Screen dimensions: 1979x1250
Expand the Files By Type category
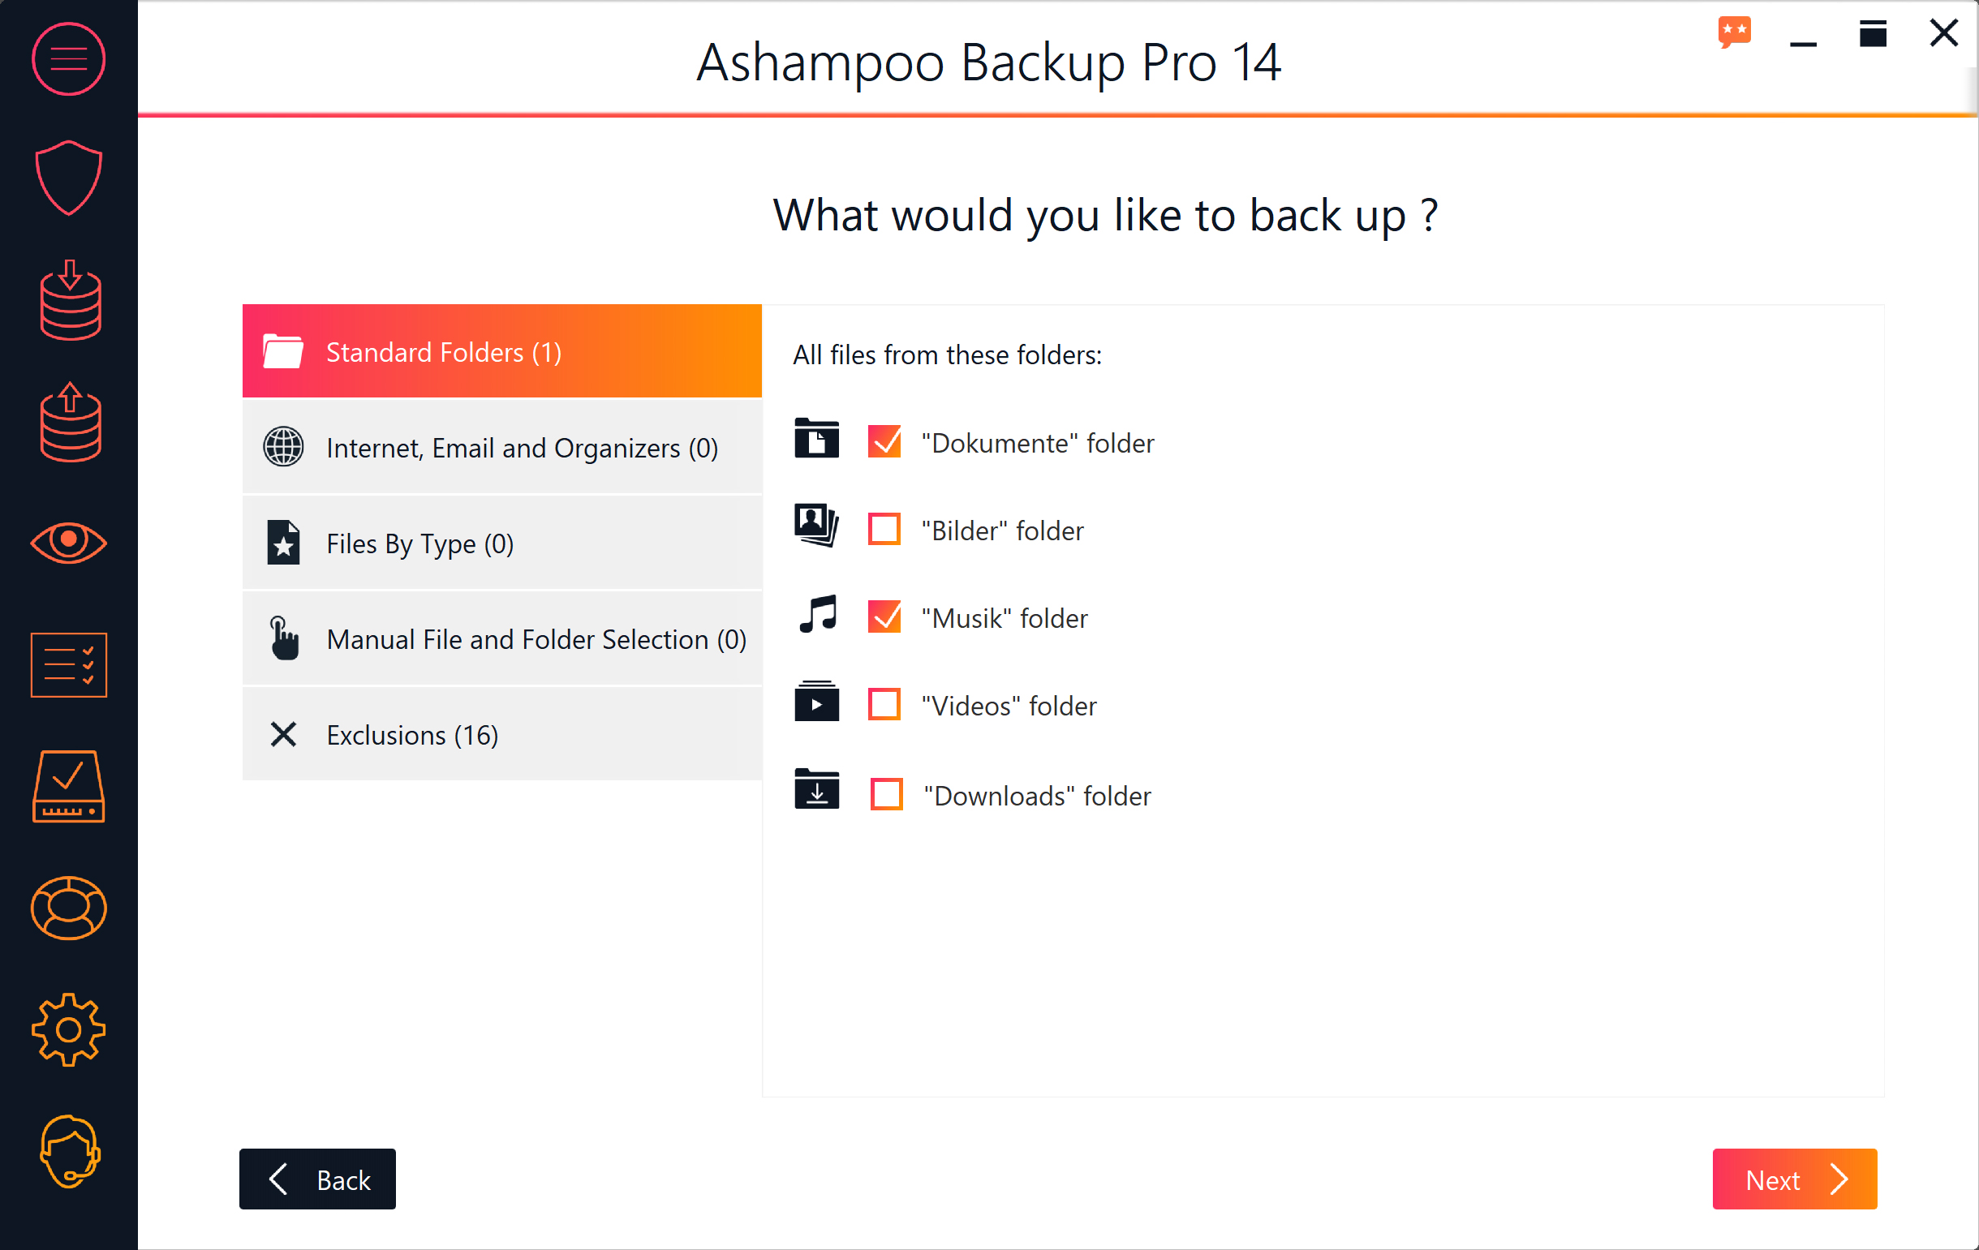503,544
